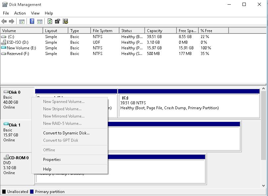Click greyed Convert to GPT Disk entry
Image resolution: width=268 pixels, height=196 pixels.
pyautogui.click(x=70, y=140)
